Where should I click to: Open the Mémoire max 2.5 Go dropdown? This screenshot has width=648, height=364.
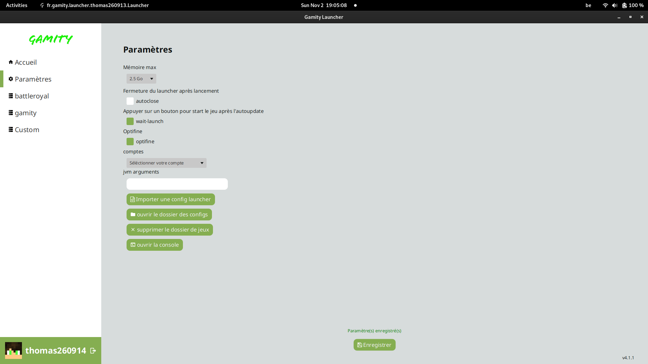pos(141,79)
